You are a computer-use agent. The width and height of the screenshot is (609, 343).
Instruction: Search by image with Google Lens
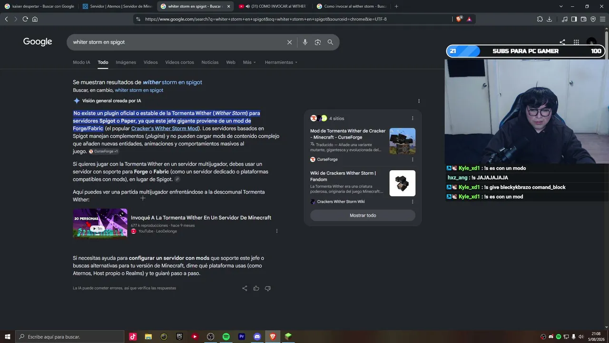coord(317,42)
